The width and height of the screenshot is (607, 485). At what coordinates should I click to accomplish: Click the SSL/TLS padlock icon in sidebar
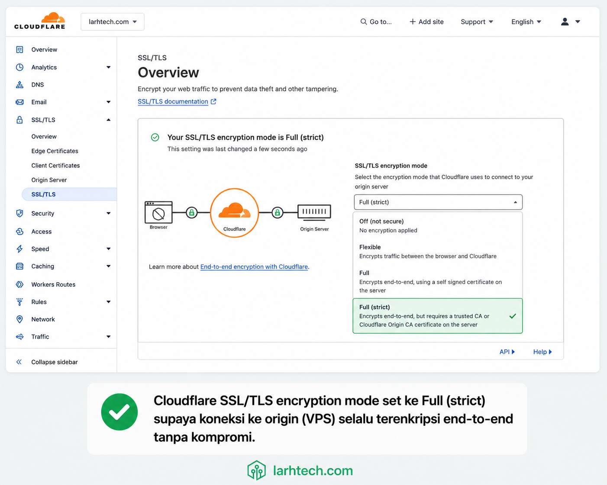[x=19, y=120]
